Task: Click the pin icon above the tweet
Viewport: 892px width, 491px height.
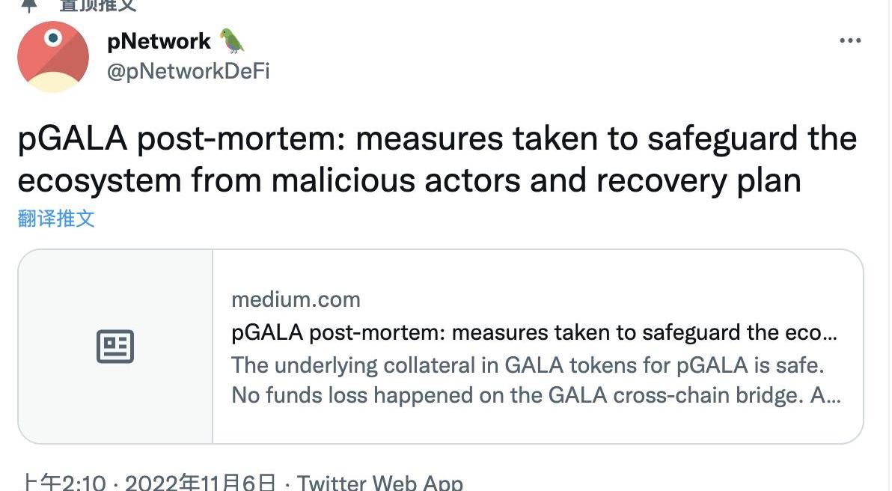Action: pyautogui.click(x=28, y=4)
